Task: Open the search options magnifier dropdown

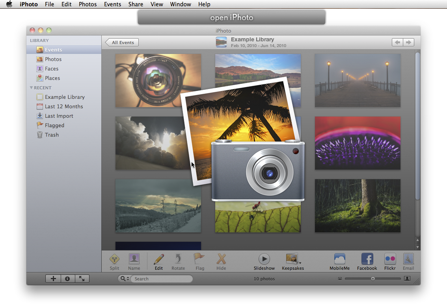Action: [x=124, y=279]
